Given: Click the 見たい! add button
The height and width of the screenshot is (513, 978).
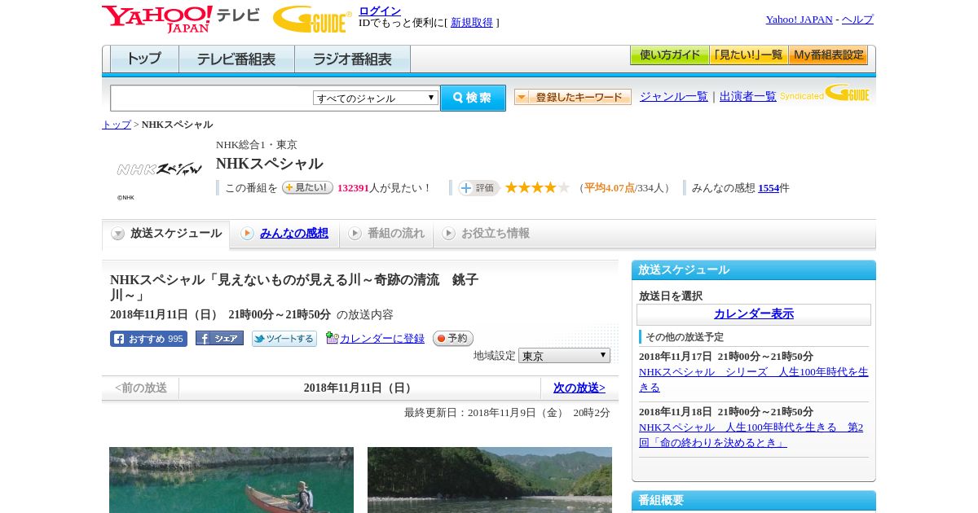Looking at the screenshot, I should 307,187.
